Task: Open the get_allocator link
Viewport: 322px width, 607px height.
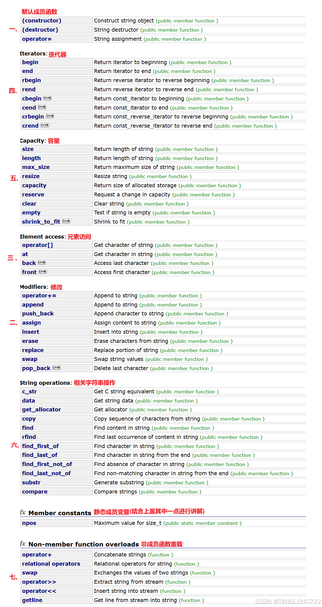Action: pos(41,409)
